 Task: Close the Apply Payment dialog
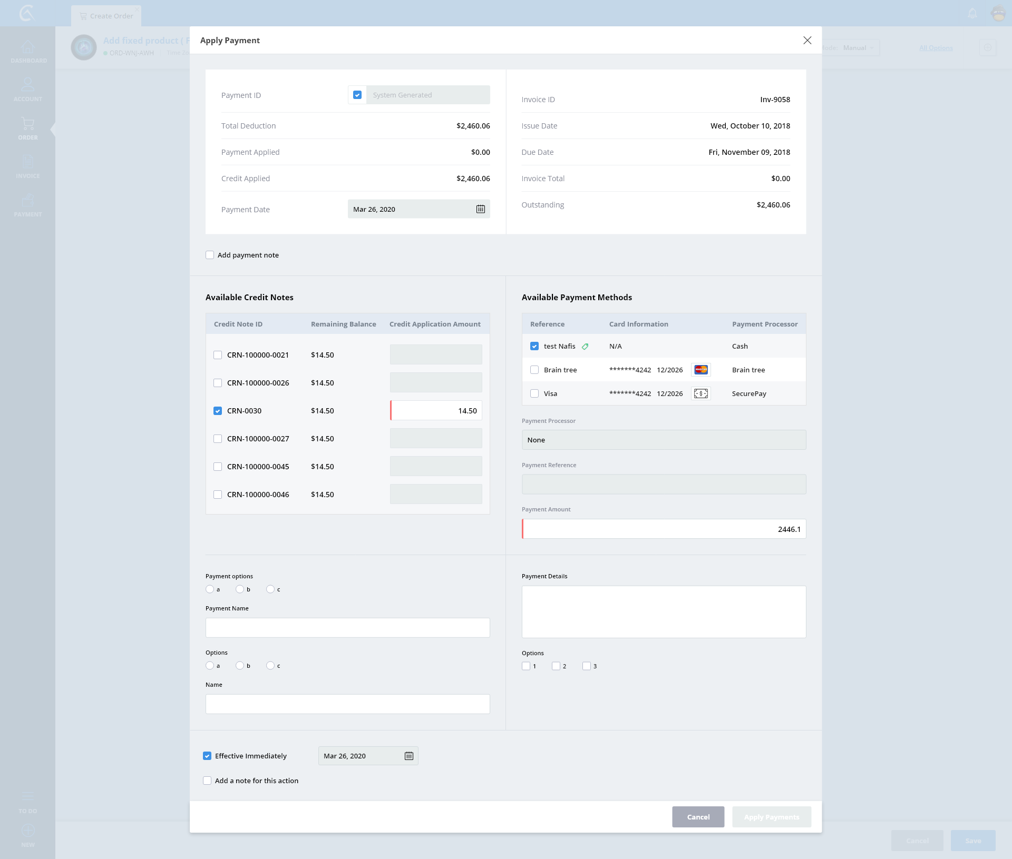pos(807,41)
